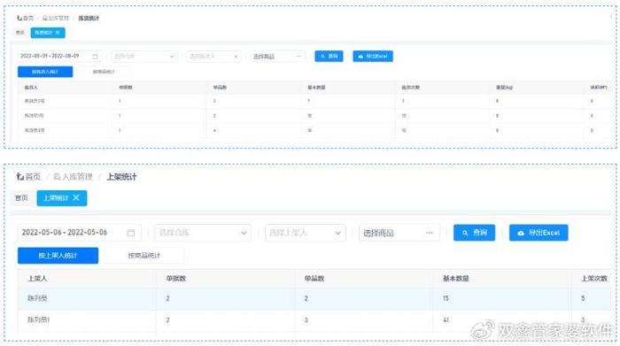
Task: Choose the blue 按拣货人统计 view in top panel
Action: pos(45,72)
